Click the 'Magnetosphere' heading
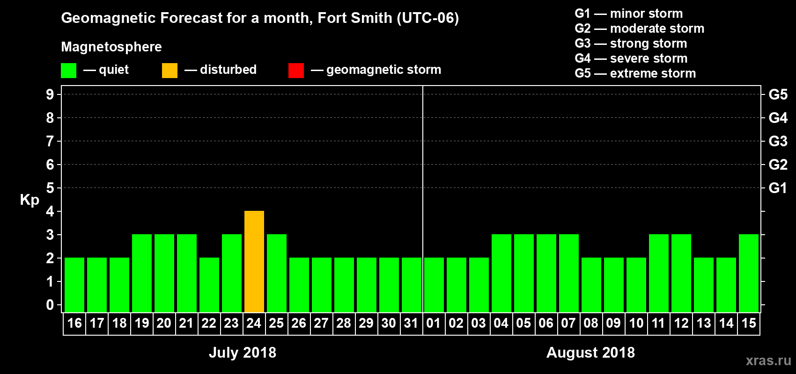Viewport: 796px width, 374px height. (111, 47)
